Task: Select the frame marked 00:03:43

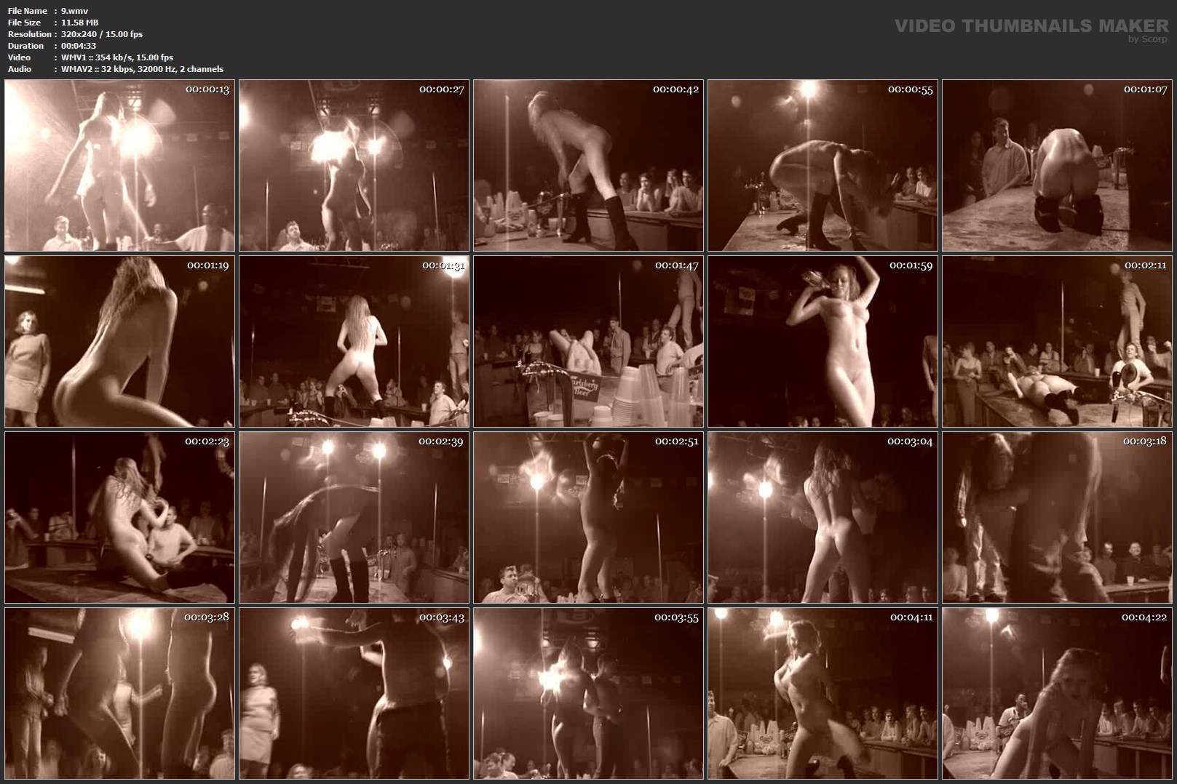Action: [354, 693]
